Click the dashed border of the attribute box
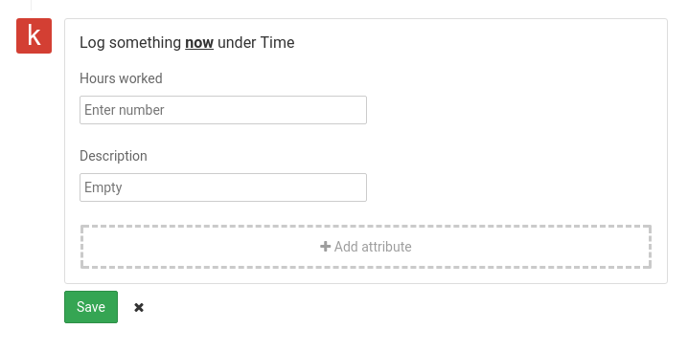This screenshot has height=351, width=688. pos(366,226)
